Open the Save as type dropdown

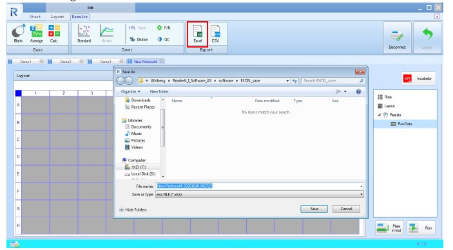point(259,195)
